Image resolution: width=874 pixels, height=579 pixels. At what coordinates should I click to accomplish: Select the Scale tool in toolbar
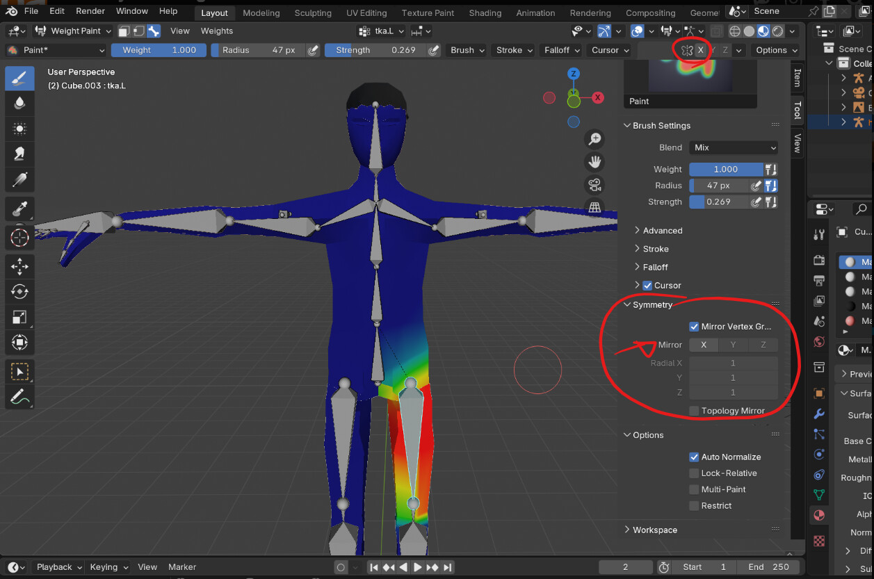(20, 317)
